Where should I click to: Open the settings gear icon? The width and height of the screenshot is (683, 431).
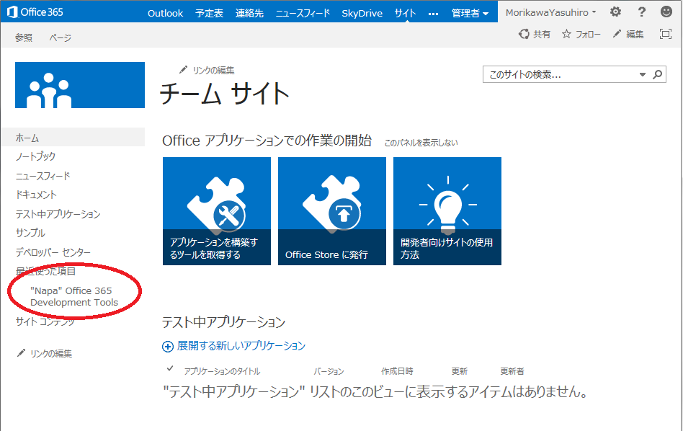point(615,12)
